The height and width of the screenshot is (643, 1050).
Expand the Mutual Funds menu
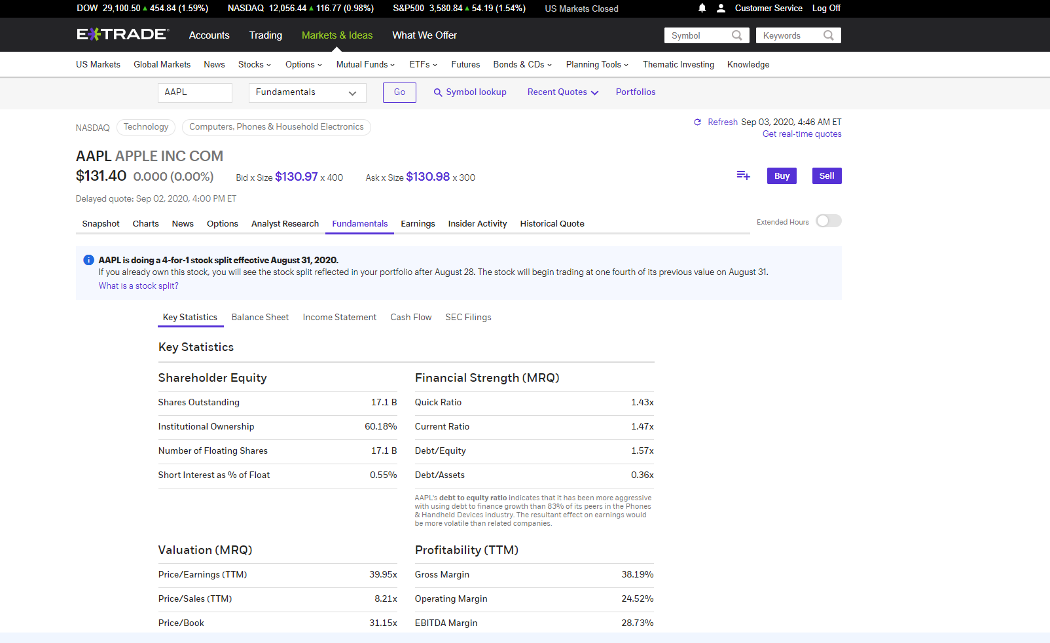point(365,65)
